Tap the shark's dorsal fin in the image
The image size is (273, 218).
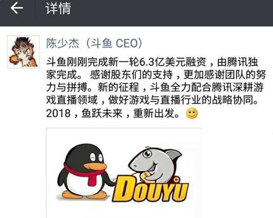point(172,155)
